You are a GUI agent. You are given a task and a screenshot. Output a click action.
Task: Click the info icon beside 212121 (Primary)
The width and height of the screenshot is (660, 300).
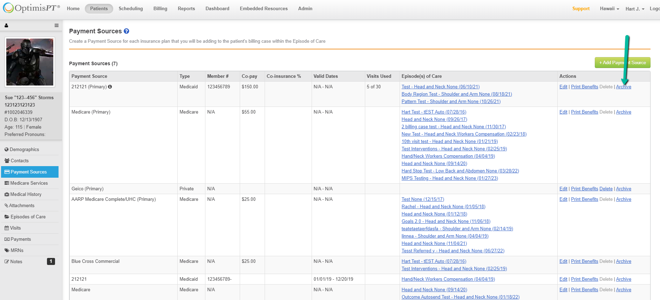[110, 87]
